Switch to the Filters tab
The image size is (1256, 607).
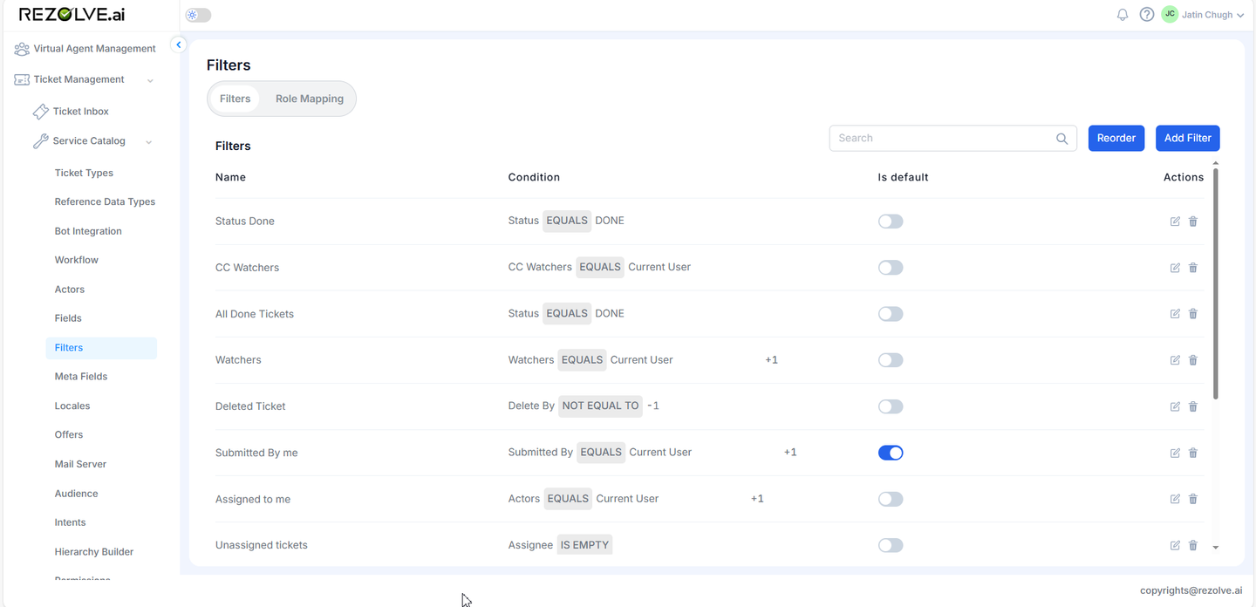tap(235, 99)
